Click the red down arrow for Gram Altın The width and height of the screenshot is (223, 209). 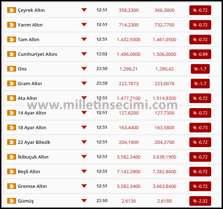84,83
